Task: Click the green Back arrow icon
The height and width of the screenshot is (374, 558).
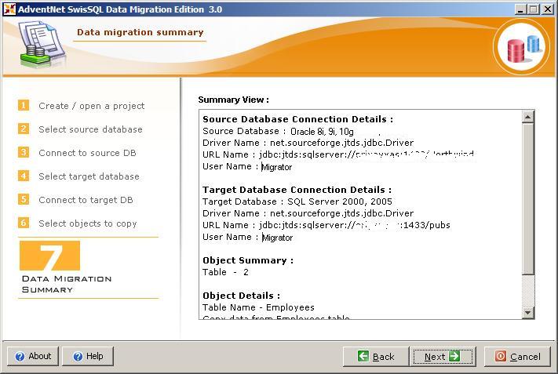Action: click(x=363, y=356)
